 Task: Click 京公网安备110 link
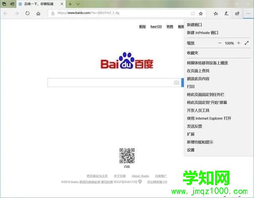pos(157,182)
